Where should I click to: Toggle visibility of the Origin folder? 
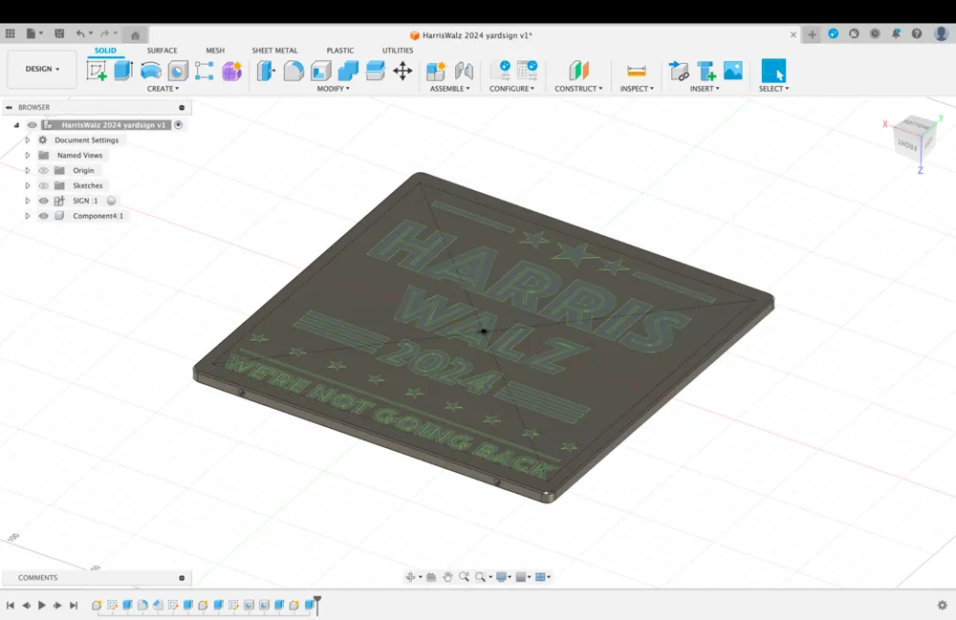[x=43, y=171]
